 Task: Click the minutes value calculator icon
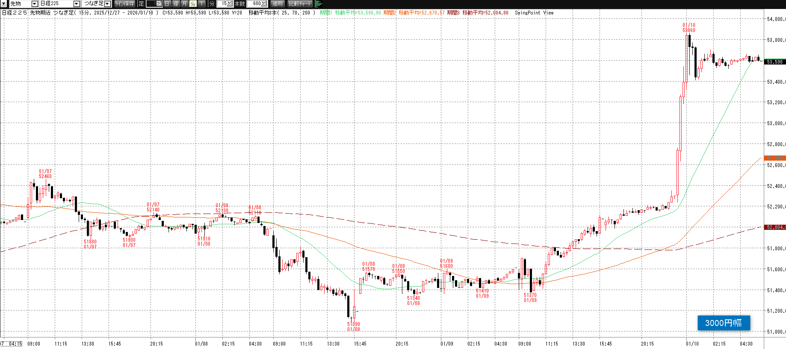click(230, 4)
